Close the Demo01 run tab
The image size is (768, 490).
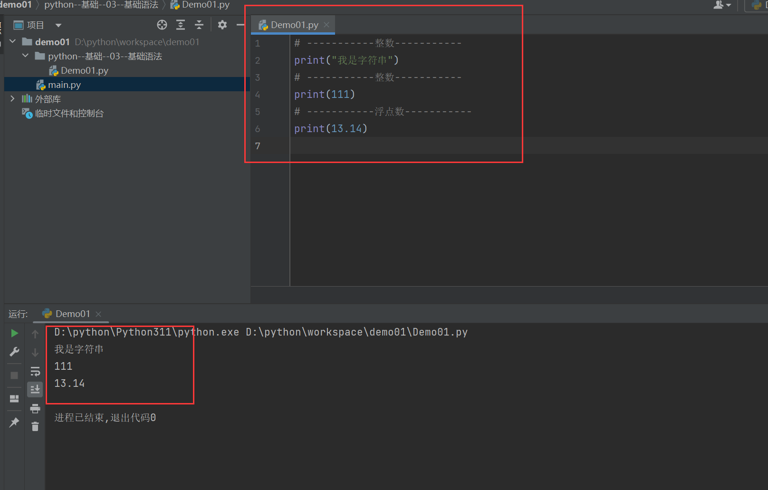click(98, 314)
